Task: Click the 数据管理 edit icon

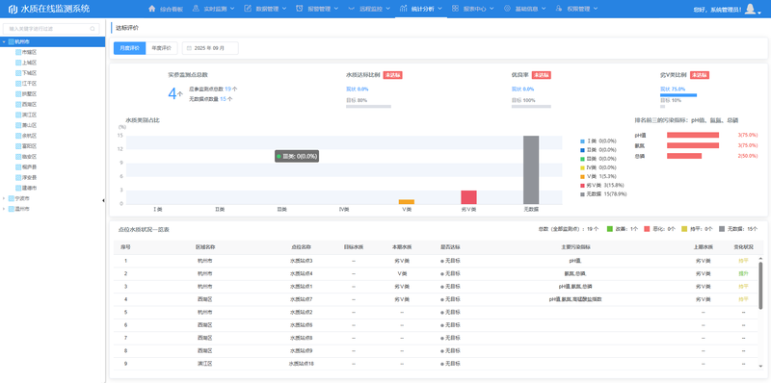Action: 248,9
